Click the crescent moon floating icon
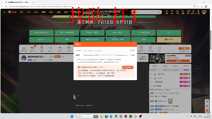212x119 pixels. 207,102
